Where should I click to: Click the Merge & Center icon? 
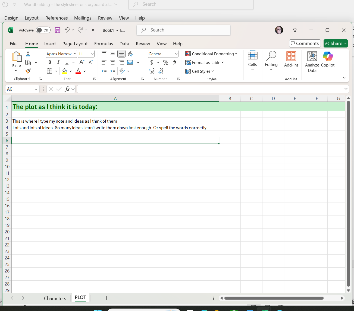(130, 62)
